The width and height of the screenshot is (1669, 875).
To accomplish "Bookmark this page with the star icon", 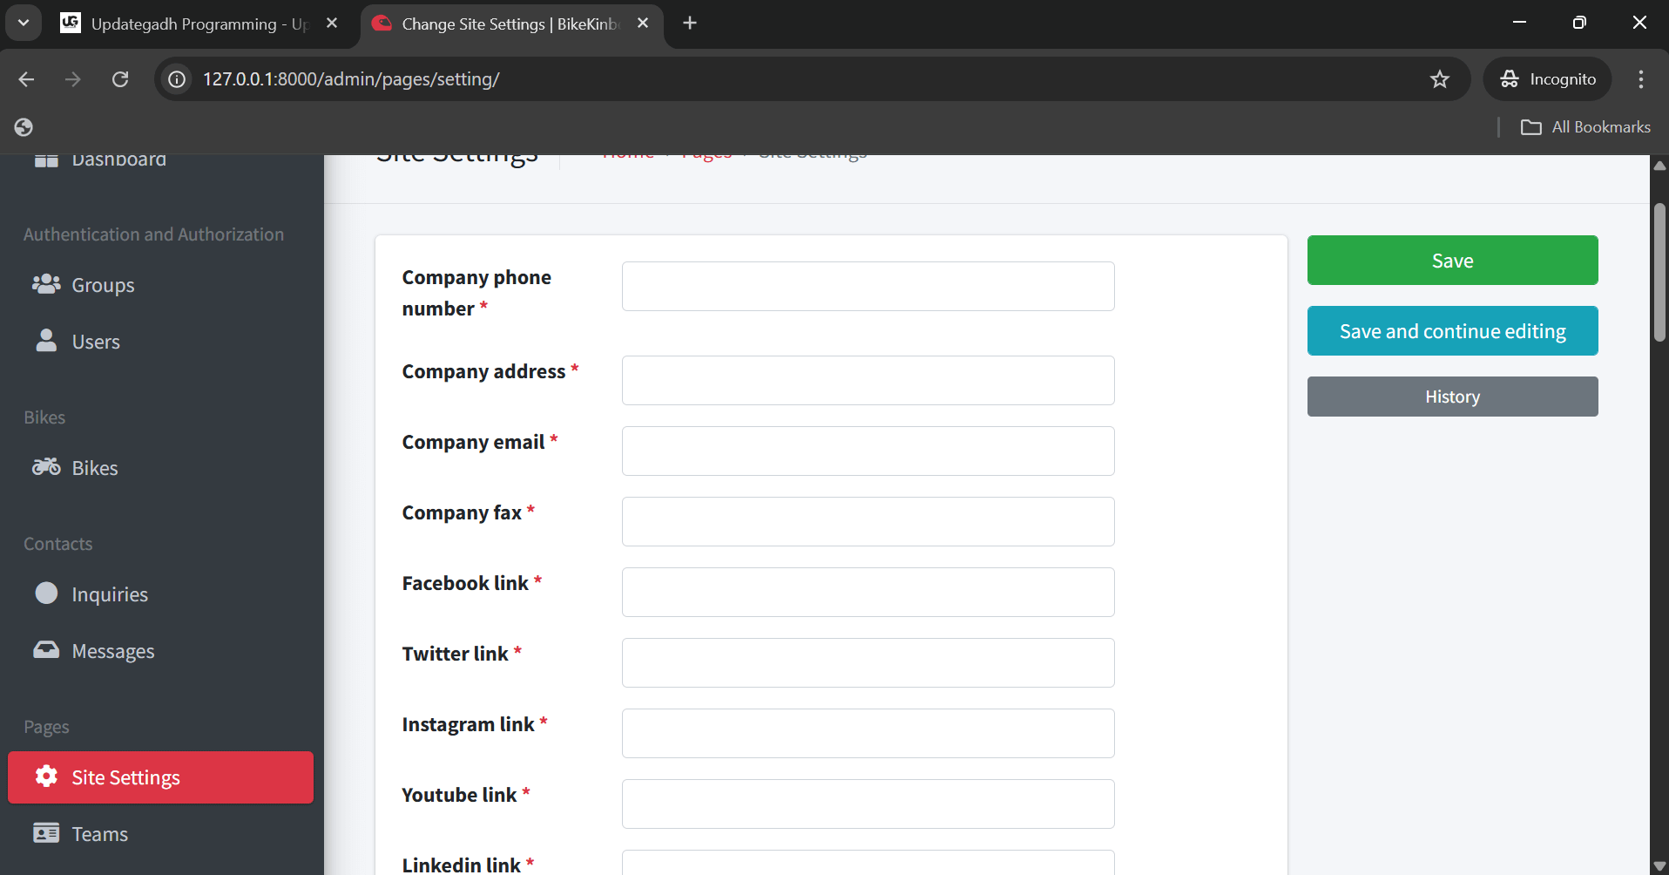I will [1440, 79].
